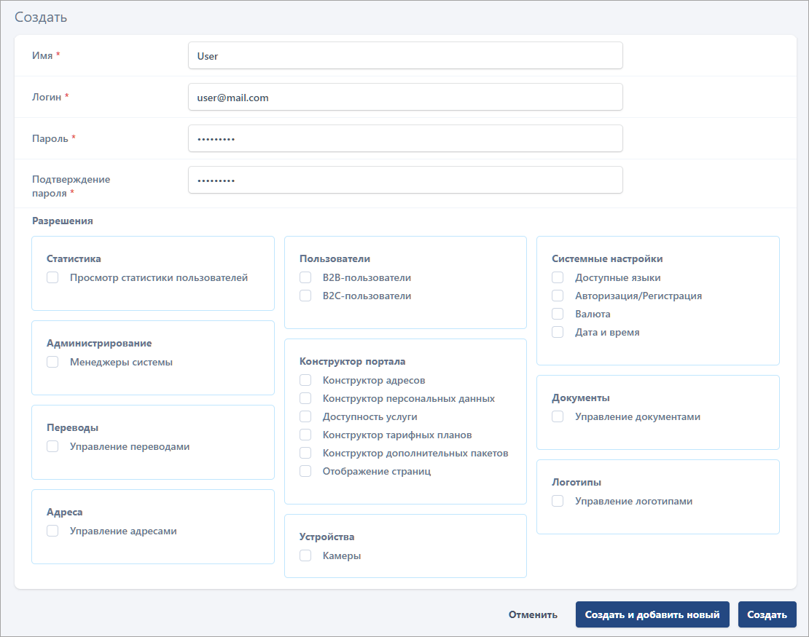Enable Управление адресами permission
The height and width of the screenshot is (637, 809).
pyautogui.click(x=52, y=531)
